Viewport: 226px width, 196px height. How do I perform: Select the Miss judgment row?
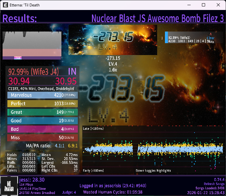pos(43,138)
